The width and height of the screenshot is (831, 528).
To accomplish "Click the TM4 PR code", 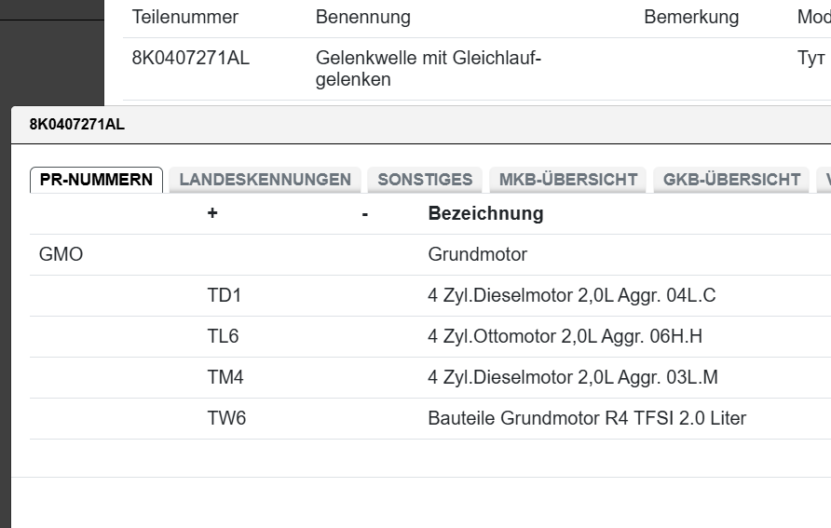I will pyautogui.click(x=225, y=377).
